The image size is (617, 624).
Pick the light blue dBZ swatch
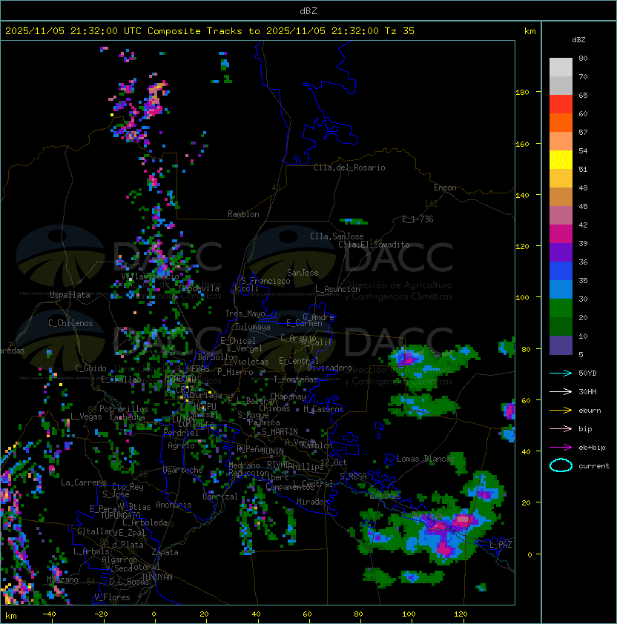point(561,290)
